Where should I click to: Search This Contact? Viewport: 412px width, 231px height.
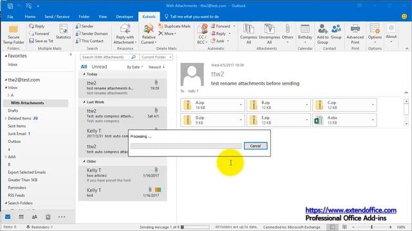(89, 41)
